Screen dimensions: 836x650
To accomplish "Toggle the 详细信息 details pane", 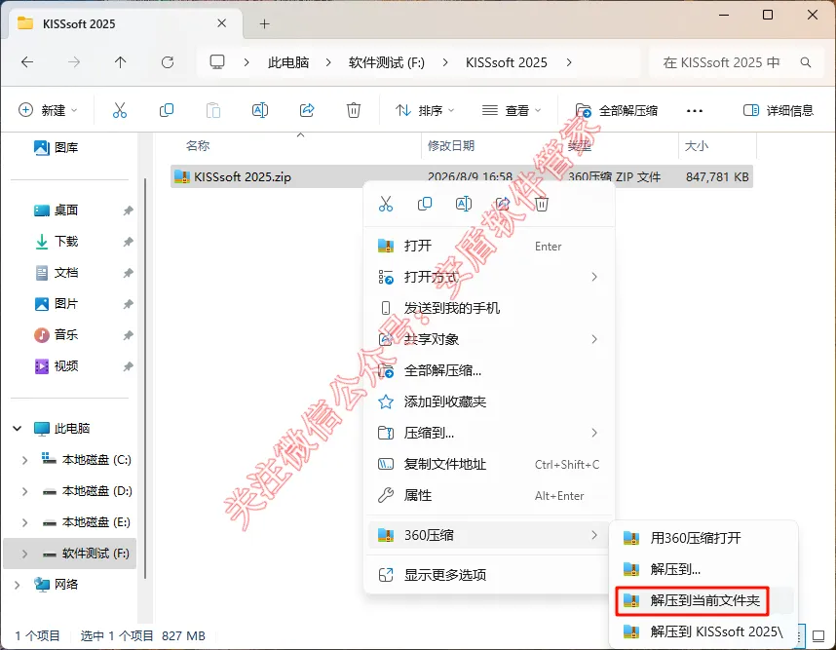I will [x=779, y=110].
